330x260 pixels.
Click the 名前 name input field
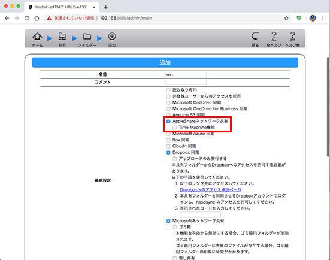(x=186, y=75)
